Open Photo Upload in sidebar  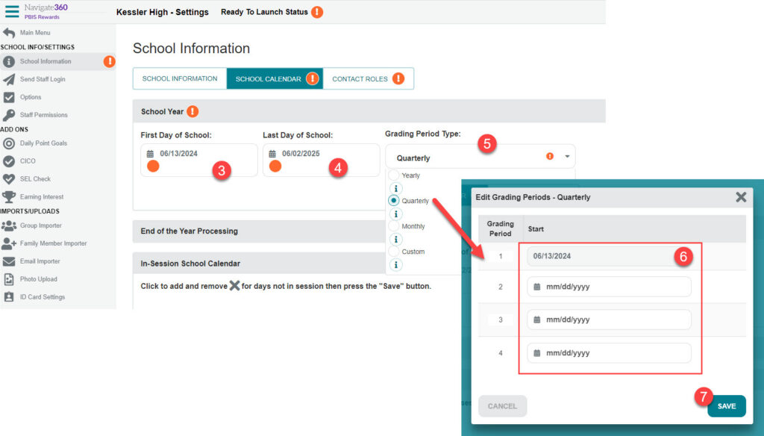(x=39, y=279)
